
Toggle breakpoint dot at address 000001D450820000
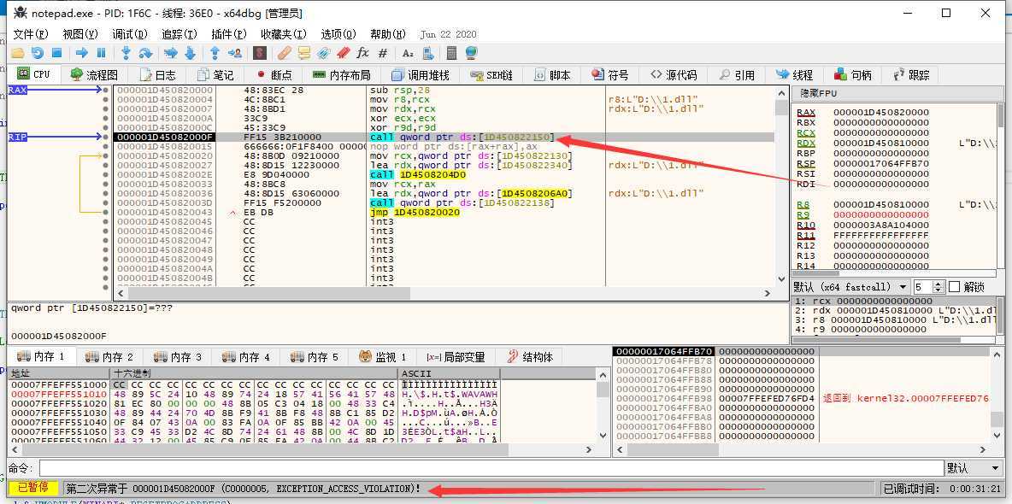(106, 91)
